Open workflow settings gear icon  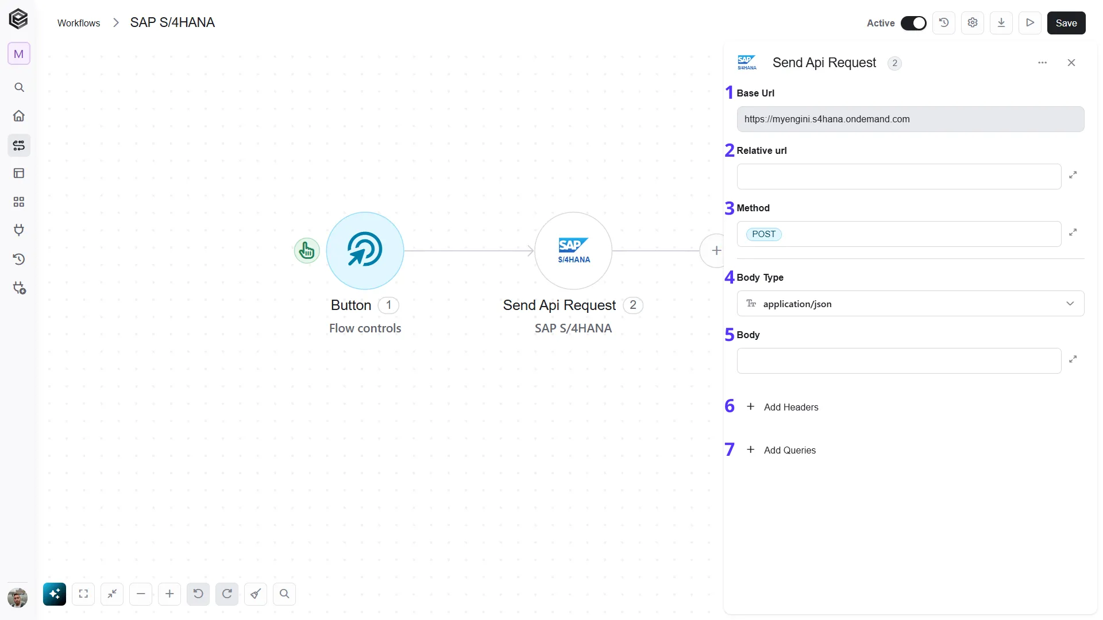(x=973, y=23)
